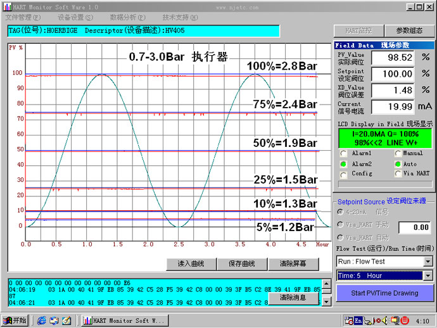Click the message log scroll down arrow
Image resolution: width=437 pixels, height=328 pixels.
tap(326, 301)
